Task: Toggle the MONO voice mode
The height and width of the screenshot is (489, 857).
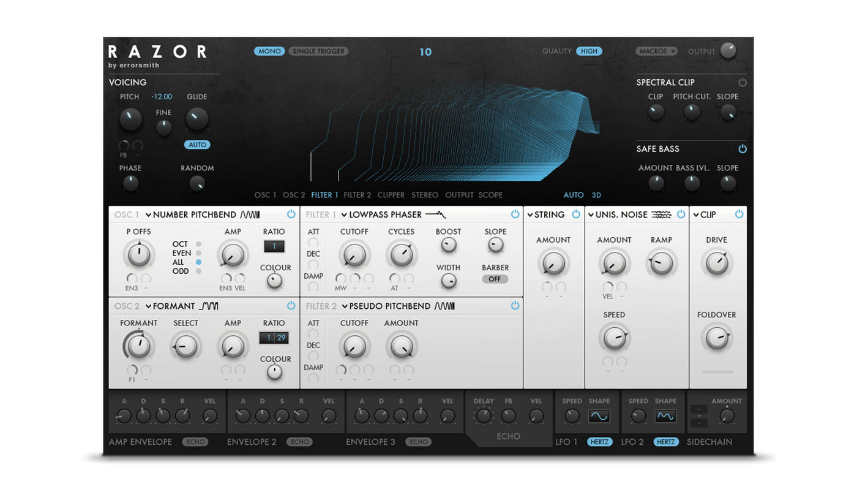Action: [269, 51]
